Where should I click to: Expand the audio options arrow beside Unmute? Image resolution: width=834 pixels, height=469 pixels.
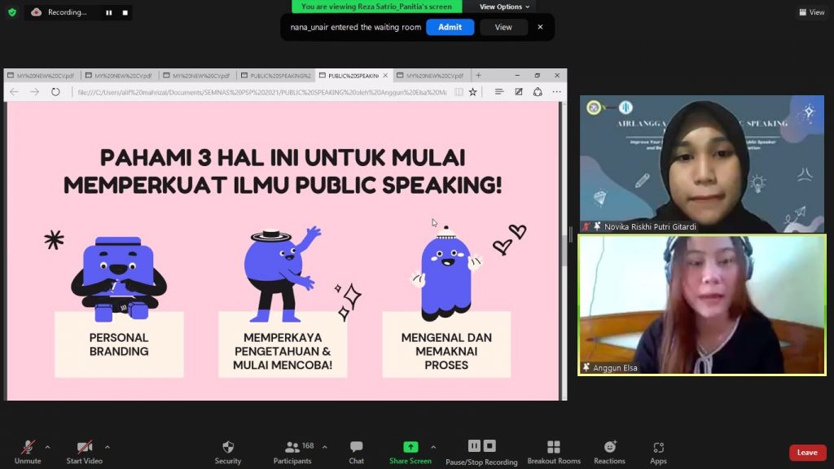point(47,447)
